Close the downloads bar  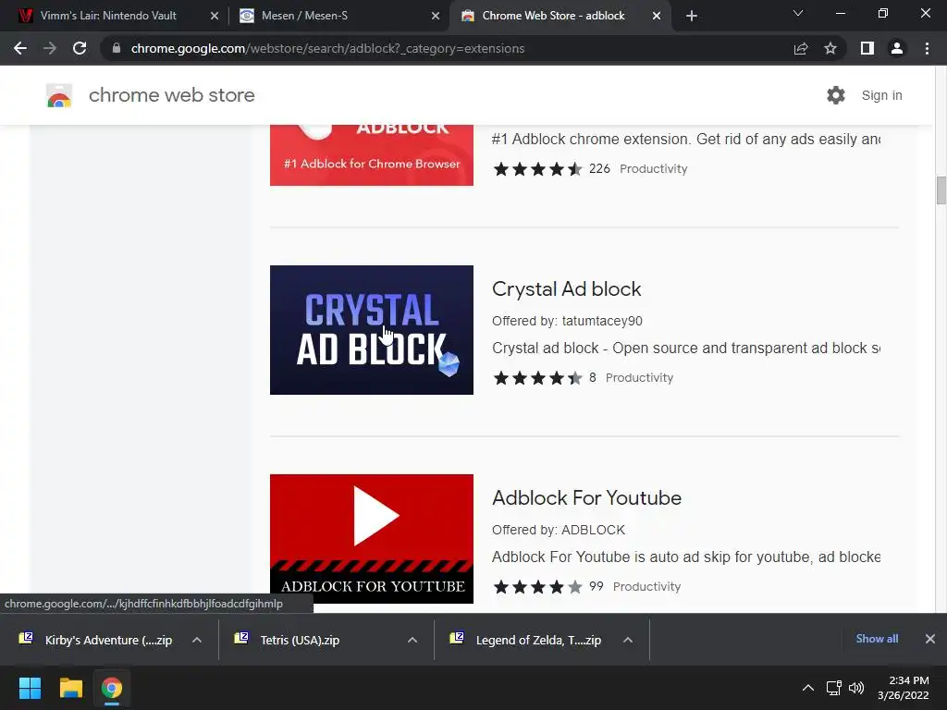point(930,639)
